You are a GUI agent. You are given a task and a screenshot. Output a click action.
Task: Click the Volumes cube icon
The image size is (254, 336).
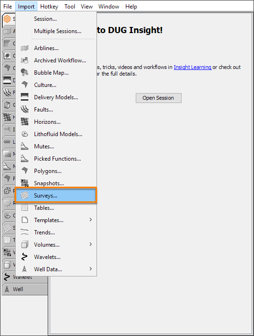pos(25,244)
